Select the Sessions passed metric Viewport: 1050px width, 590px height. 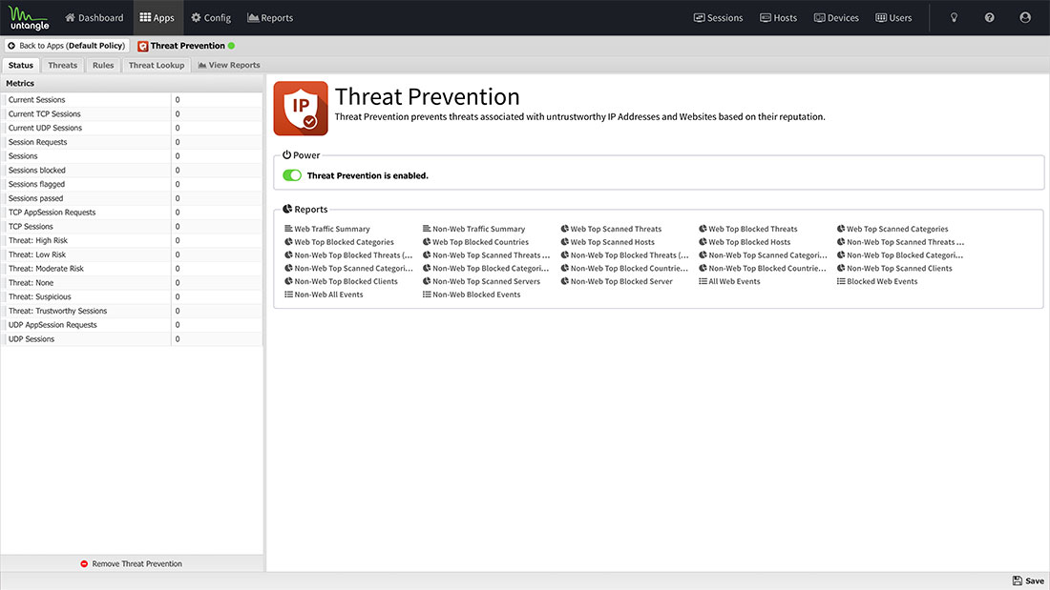[132, 198]
